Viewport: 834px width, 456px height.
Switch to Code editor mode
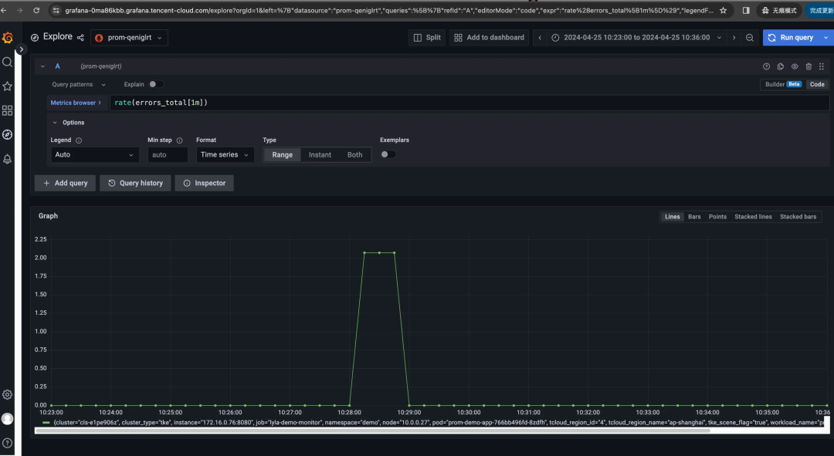click(817, 85)
